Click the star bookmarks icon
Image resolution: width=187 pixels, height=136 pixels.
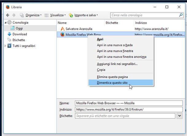(x=10, y=46)
